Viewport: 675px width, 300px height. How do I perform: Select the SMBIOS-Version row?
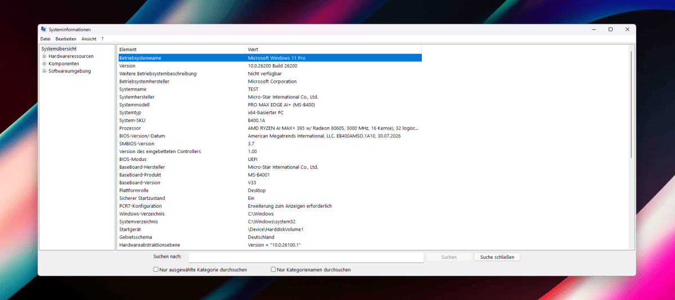269,144
